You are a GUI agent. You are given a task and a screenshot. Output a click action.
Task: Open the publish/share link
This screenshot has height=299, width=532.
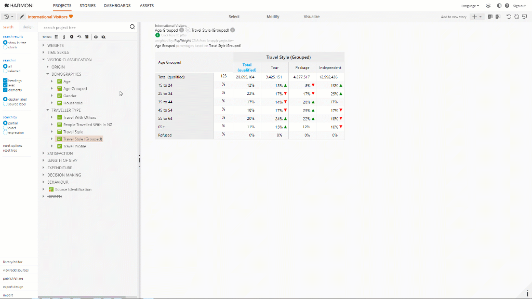pyautogui.click(x=13, y=278)
